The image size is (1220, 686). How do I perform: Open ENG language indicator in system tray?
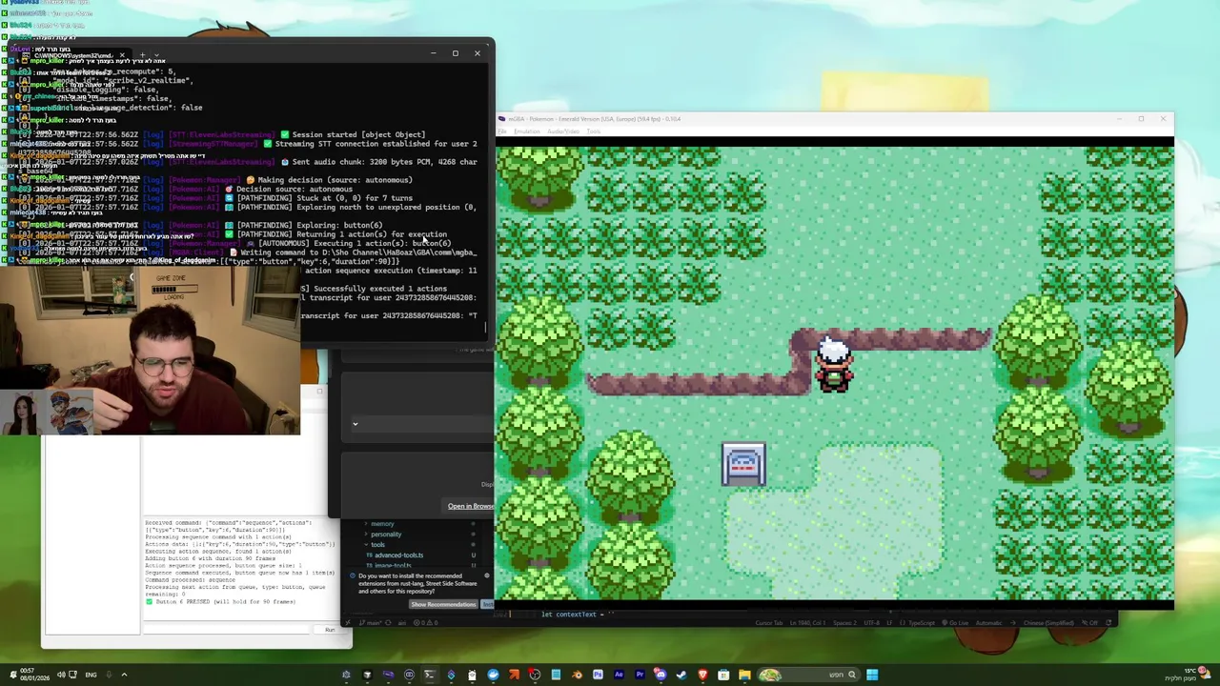91,675
